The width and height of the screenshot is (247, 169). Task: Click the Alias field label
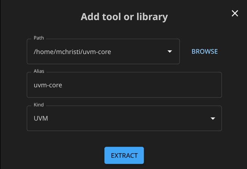(39, 71)
